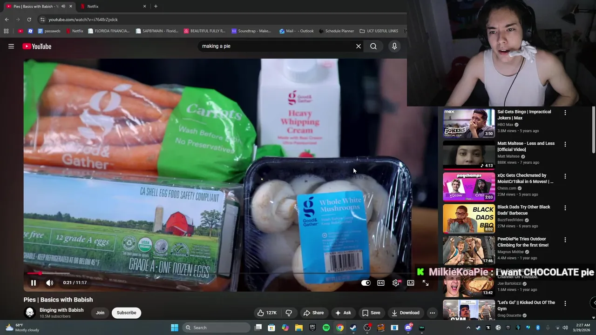
Task: Open options for Matt Maltese video
Action: pos(565,144)
